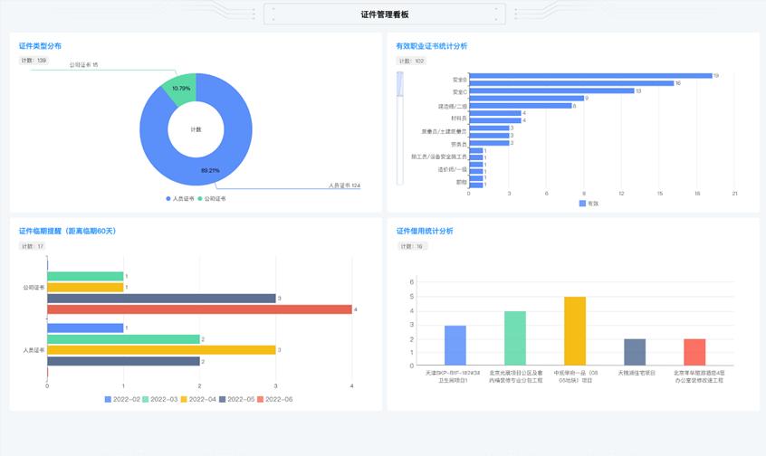Hide the 2022-02 series legend
766x456 pixels.
pos(121,399)
